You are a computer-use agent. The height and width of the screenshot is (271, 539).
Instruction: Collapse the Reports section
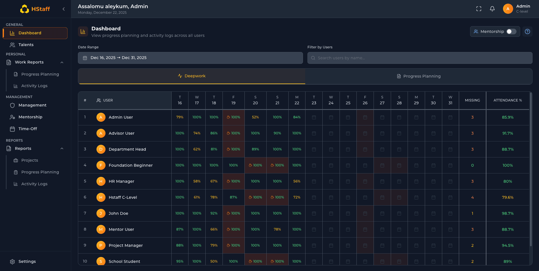62,148
